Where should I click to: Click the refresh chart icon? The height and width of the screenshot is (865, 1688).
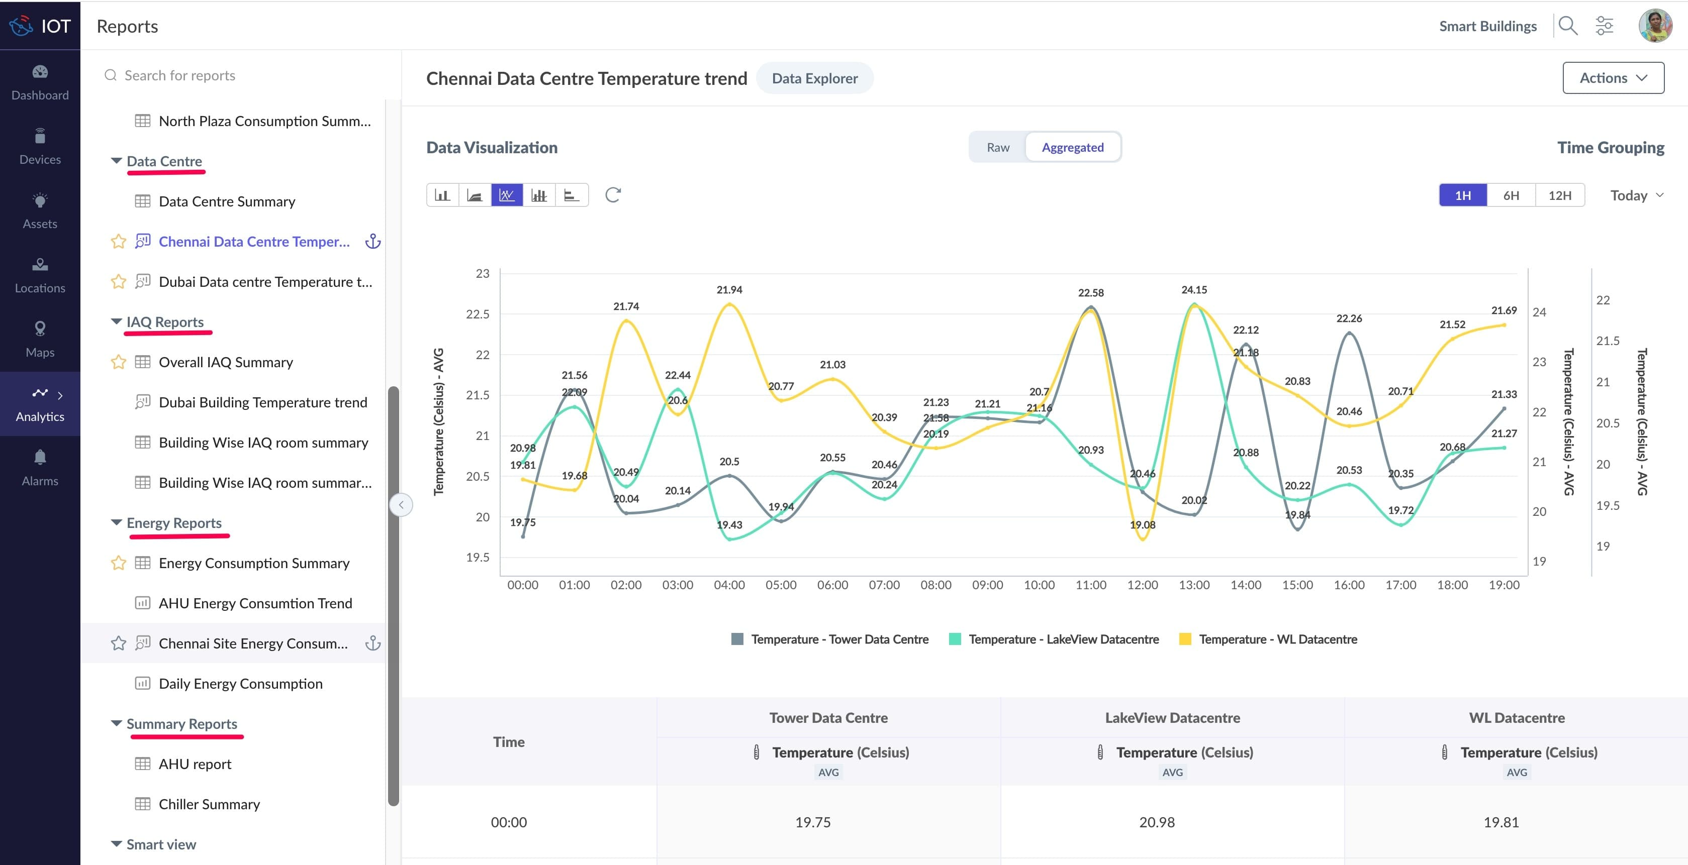pos(613,195)
